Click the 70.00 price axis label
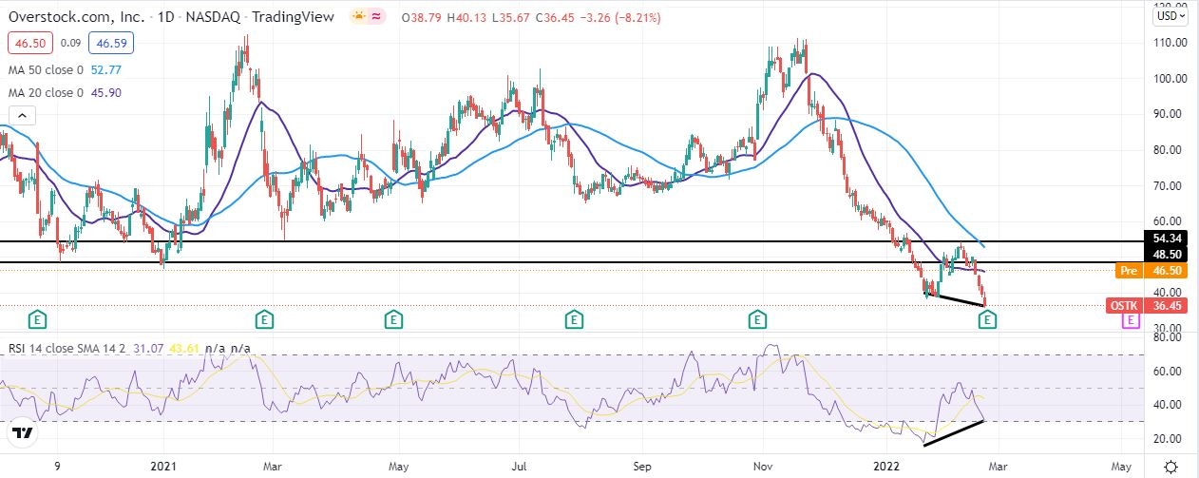1199x478 pixels. pyautogui.click(x=1169, y=185)
